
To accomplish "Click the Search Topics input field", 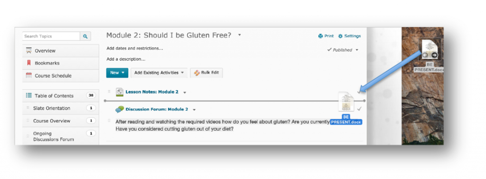I will pyautogui.click(x=51, y=36).
